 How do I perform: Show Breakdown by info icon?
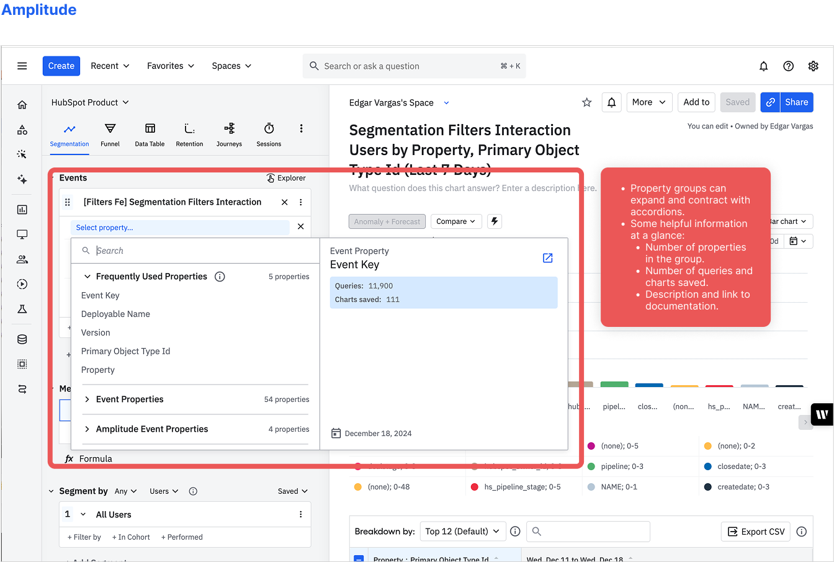pyautogui.click(x=514, y=532)
